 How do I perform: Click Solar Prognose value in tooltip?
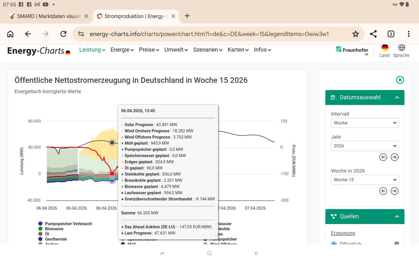coord(149,125)
